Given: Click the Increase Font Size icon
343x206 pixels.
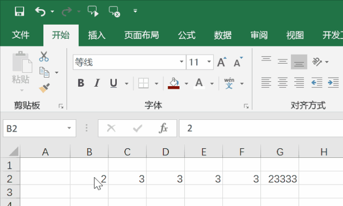Looking at the screenshot, I should (x=221, y=62).
